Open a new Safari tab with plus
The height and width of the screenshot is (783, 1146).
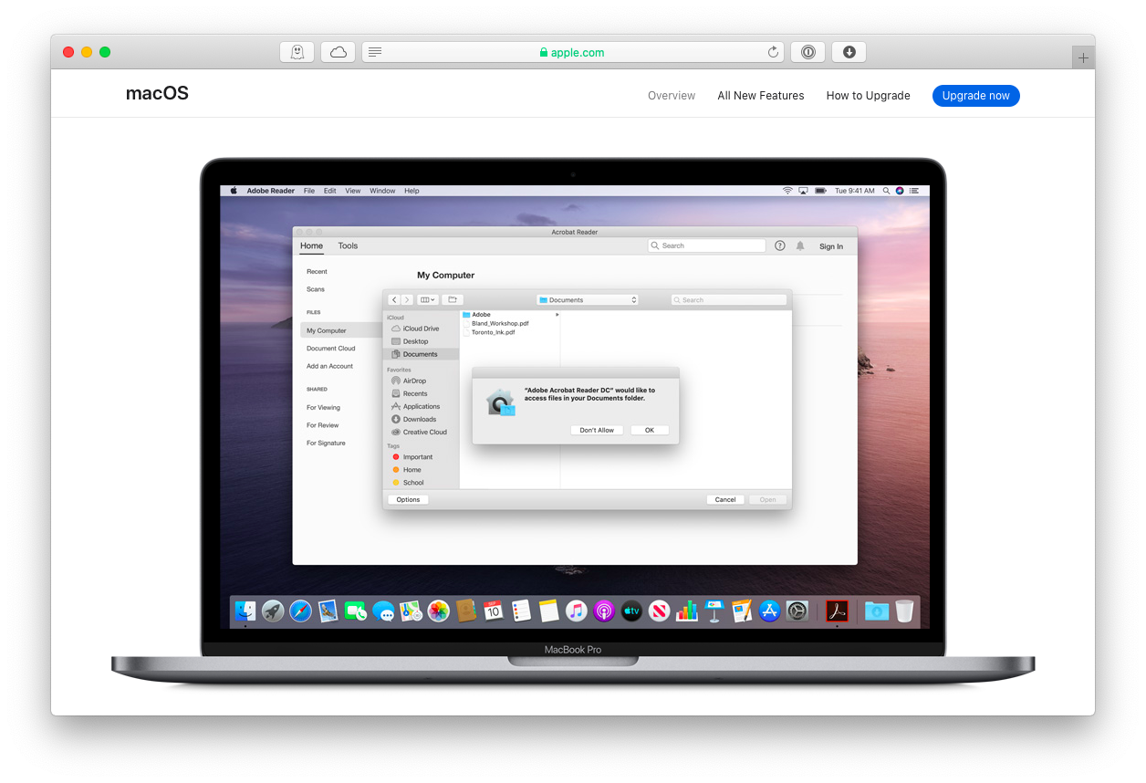(1083, 57)
